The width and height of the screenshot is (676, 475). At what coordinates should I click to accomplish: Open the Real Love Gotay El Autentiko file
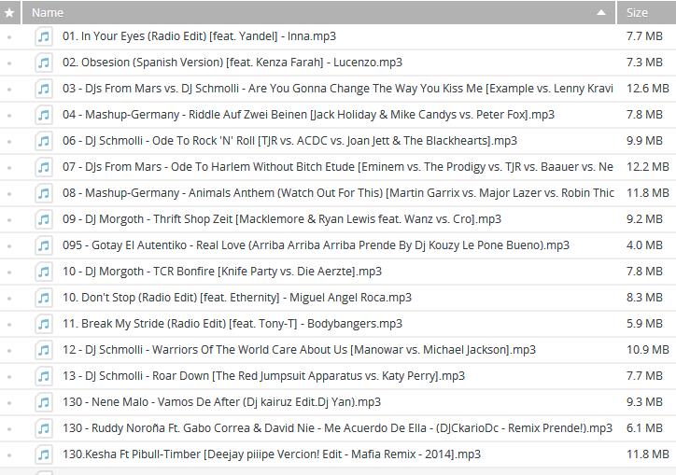pos(316,245)
